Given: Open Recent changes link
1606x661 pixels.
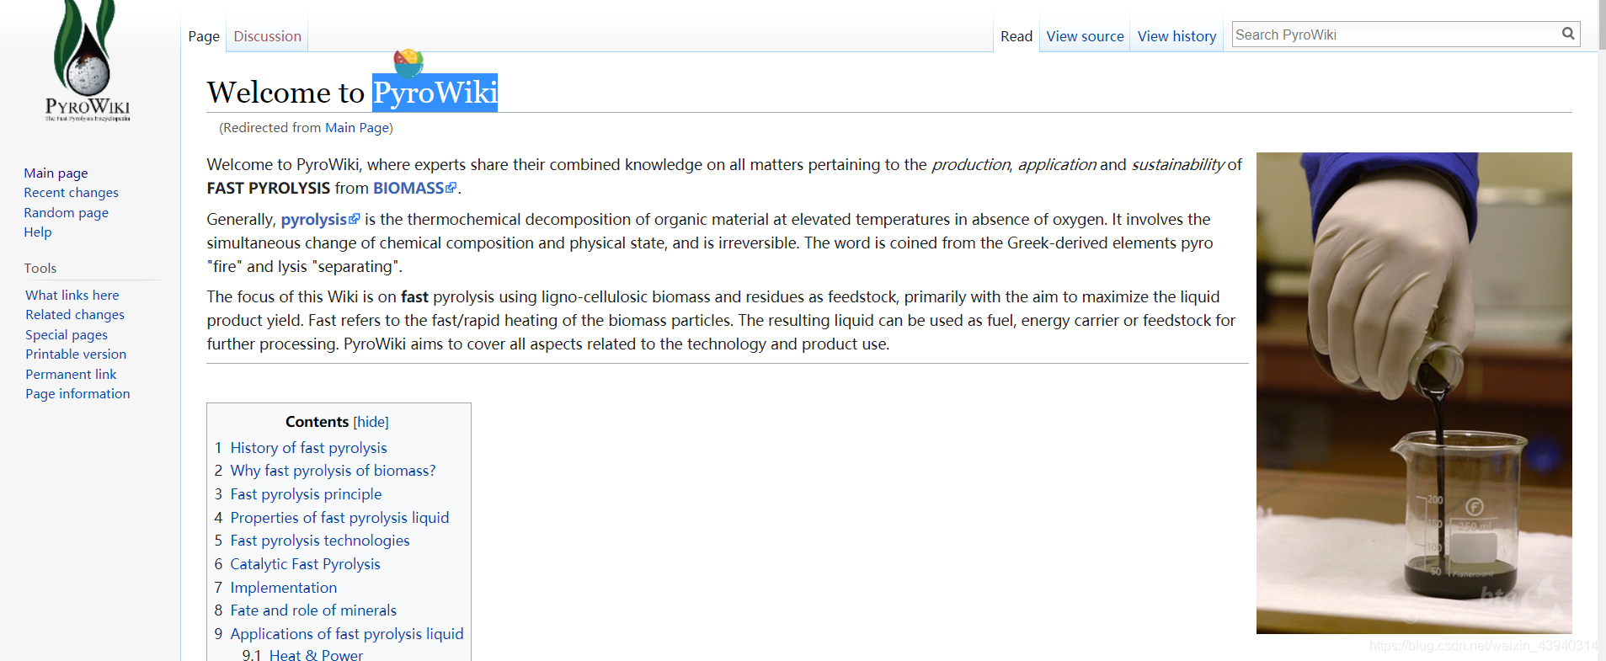Looking at the screenshot, I should click(71, 193).
